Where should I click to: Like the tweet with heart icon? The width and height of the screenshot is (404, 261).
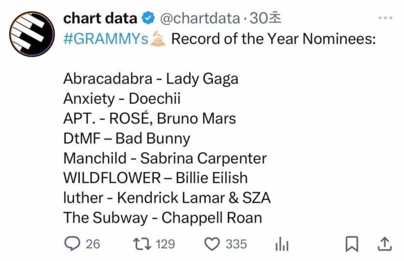click(x=212, y=244)
